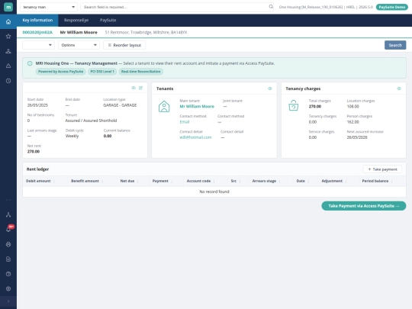Click the organisation hierarchy icon in sidebar
This screenshot has width=412, height=309.
pyautogui.click(x=8, y=51)
